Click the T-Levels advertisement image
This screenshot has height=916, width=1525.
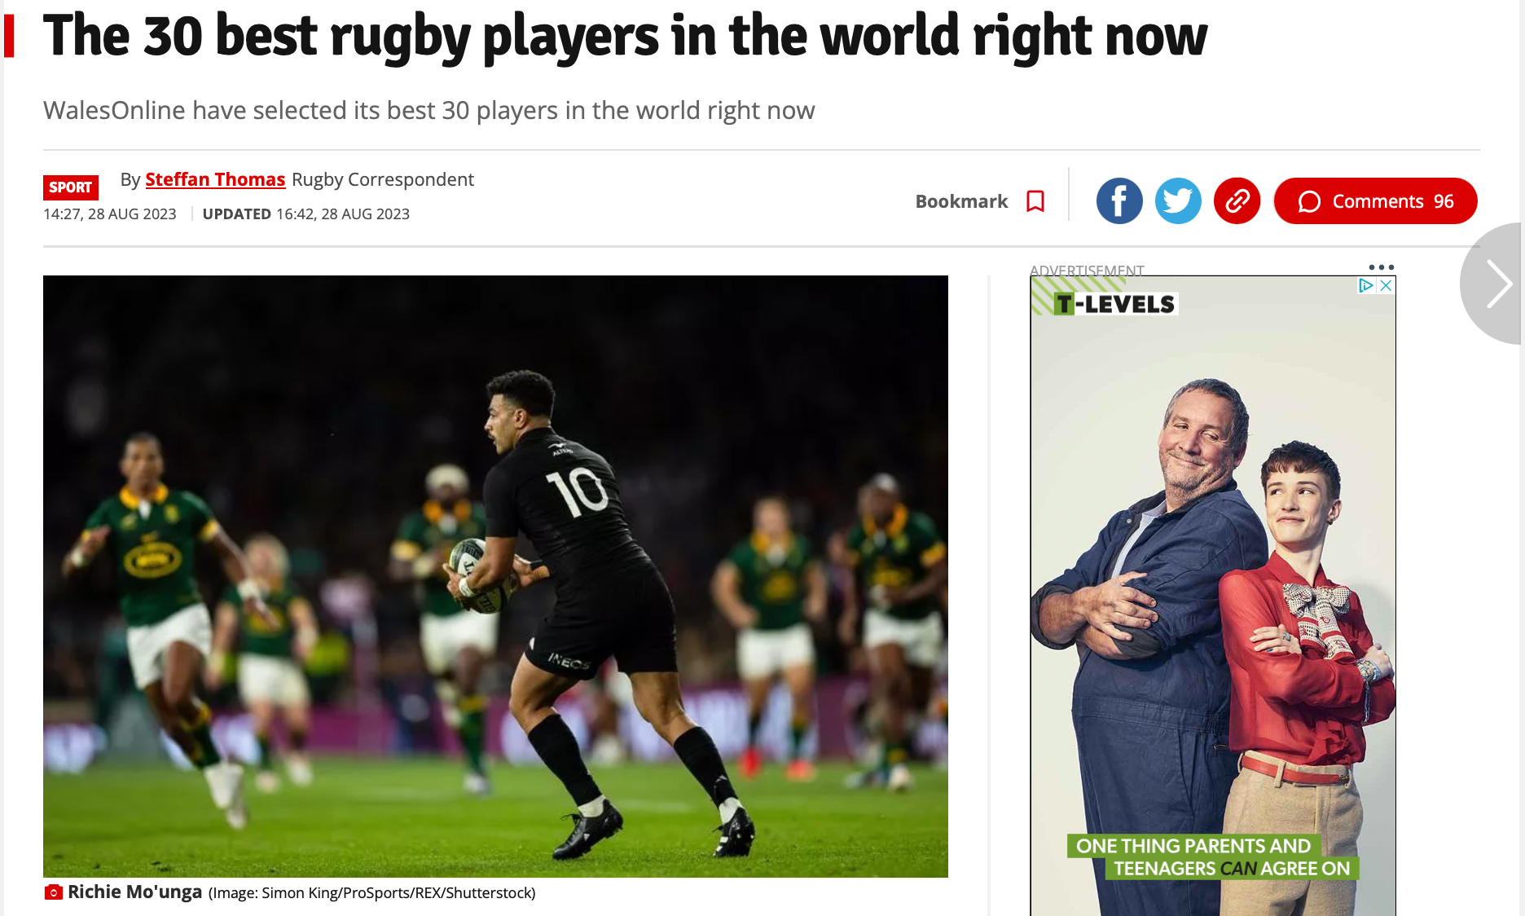click(1213, 596)
